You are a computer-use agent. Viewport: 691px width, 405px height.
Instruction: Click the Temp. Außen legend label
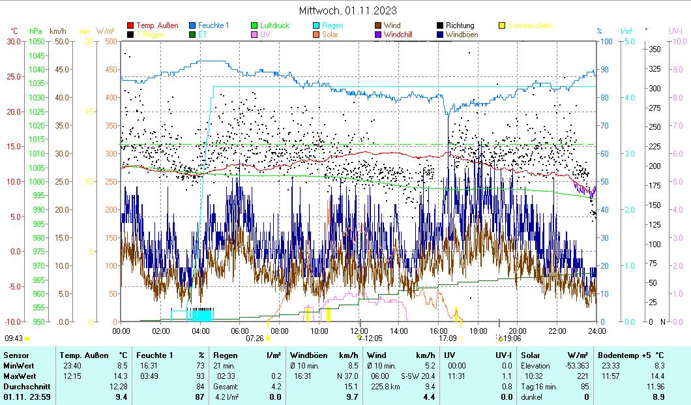[x=157, y=25]
